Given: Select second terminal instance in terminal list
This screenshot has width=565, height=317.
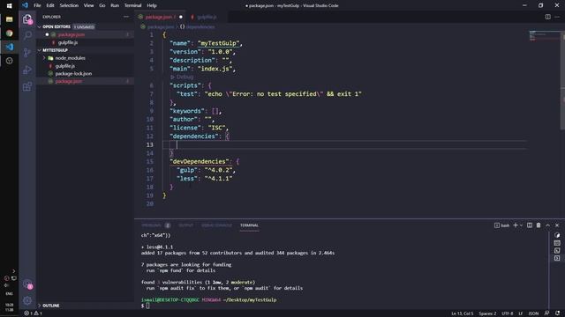Looking at the screenshot, I should (x=557, y=243).
